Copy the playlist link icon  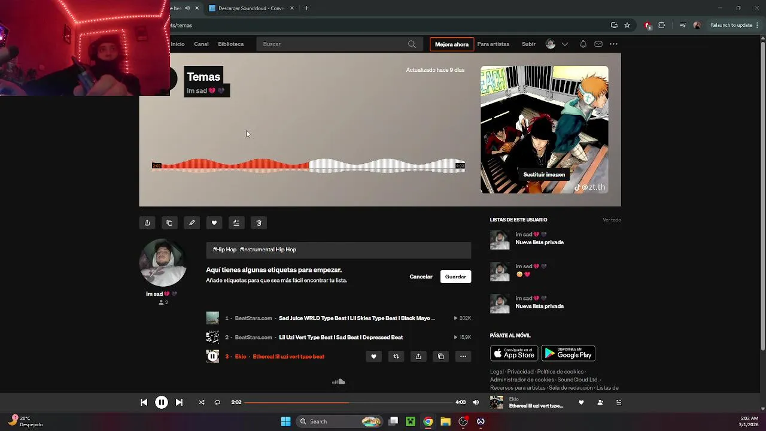point(169,223)
